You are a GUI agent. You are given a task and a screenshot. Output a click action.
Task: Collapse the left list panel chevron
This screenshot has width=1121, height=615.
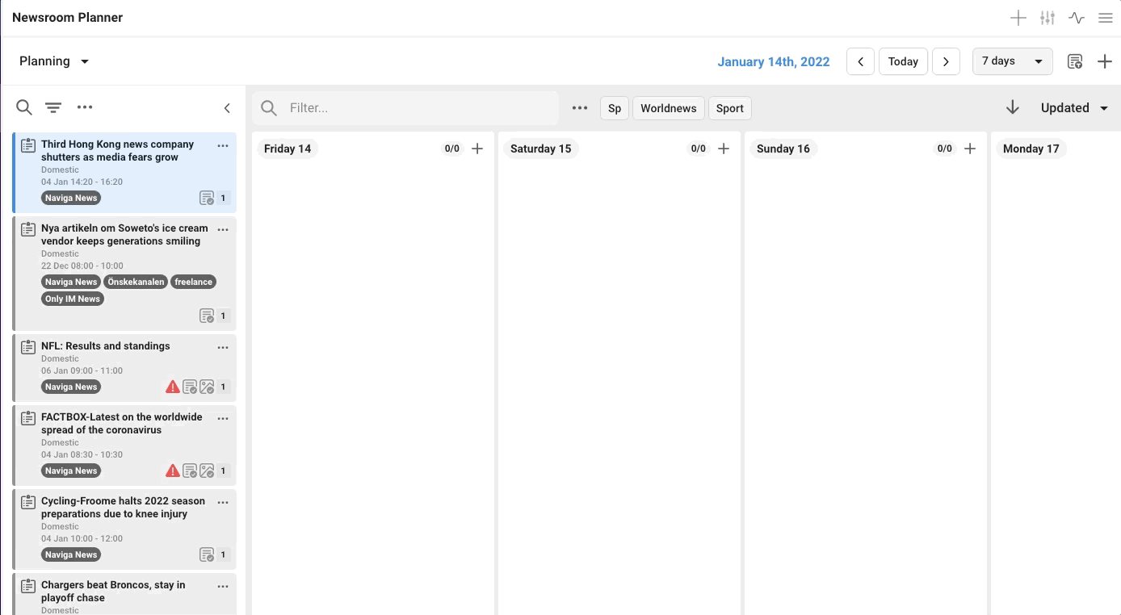coord(227,108)
